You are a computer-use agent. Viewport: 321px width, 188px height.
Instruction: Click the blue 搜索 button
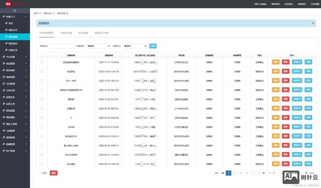tap(153, 46)
